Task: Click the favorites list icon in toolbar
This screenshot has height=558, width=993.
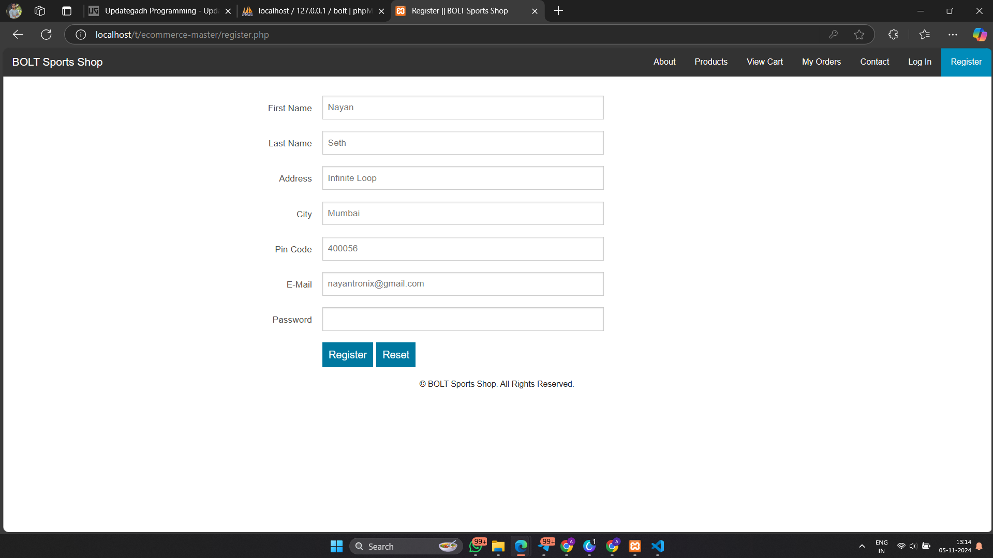Action: click(x=924, y=35)
